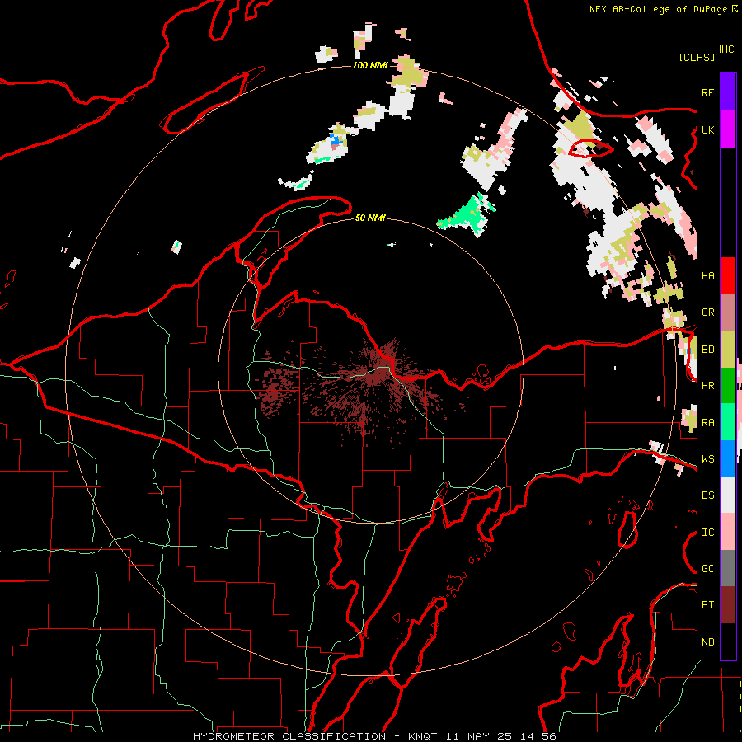The image size is (742, 742).
Task: Click the green rain echo near 50 NMI ring
Action: click(x=466, y=215)
